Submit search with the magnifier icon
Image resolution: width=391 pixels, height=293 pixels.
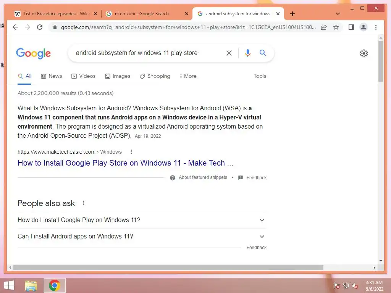[x=263, y=53]
